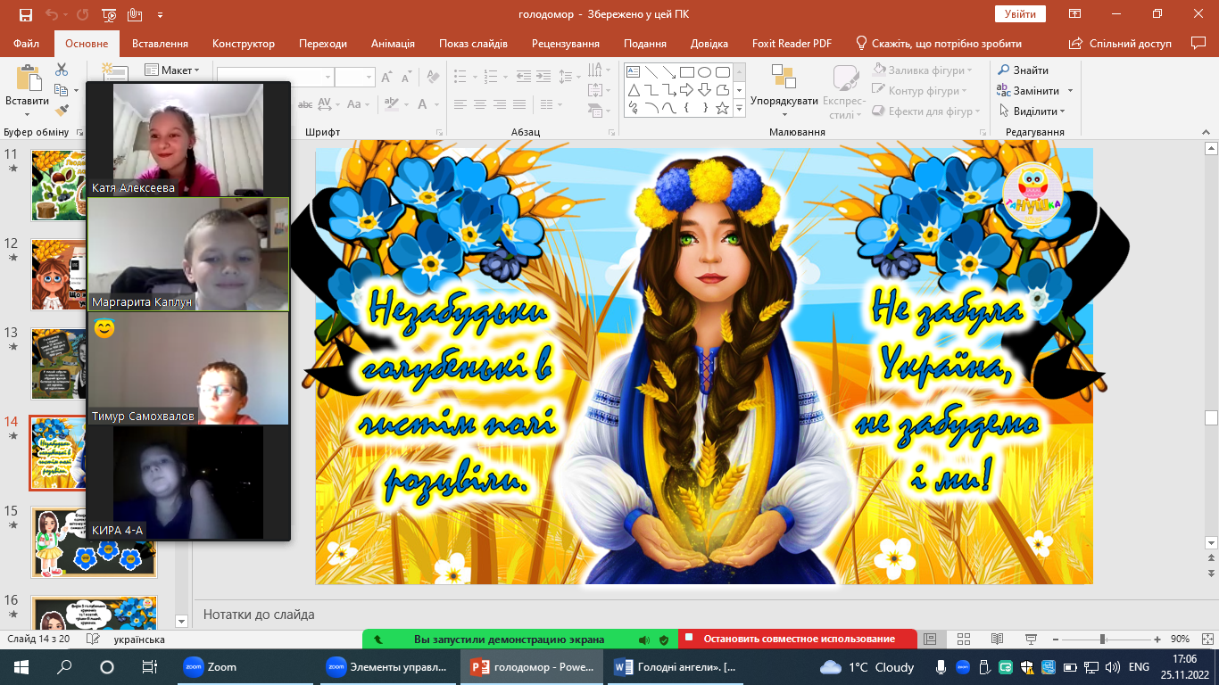Click shield security icon in Zoom share bar
The image size is (1219, 685).
coord(664,640)
